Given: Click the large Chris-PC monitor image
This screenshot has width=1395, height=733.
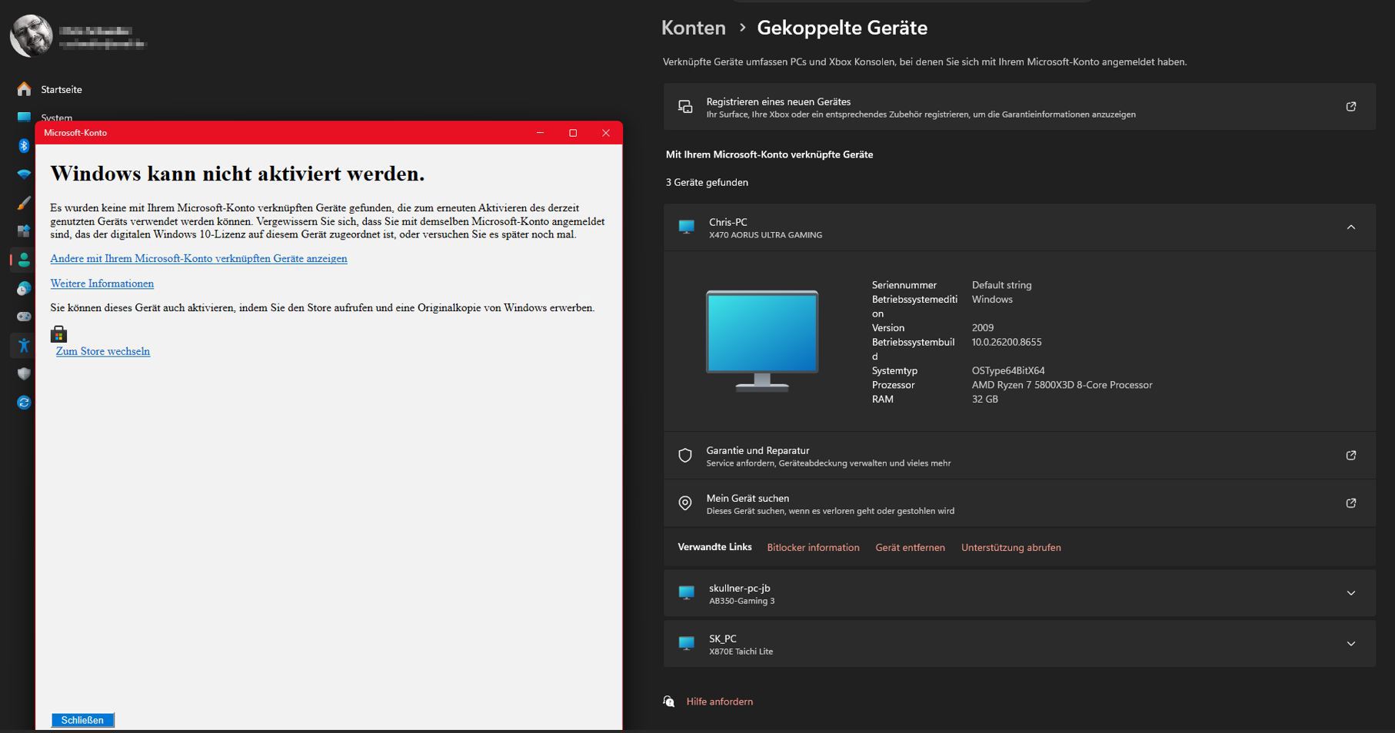Looking at the screenshot, I should 762,341.
